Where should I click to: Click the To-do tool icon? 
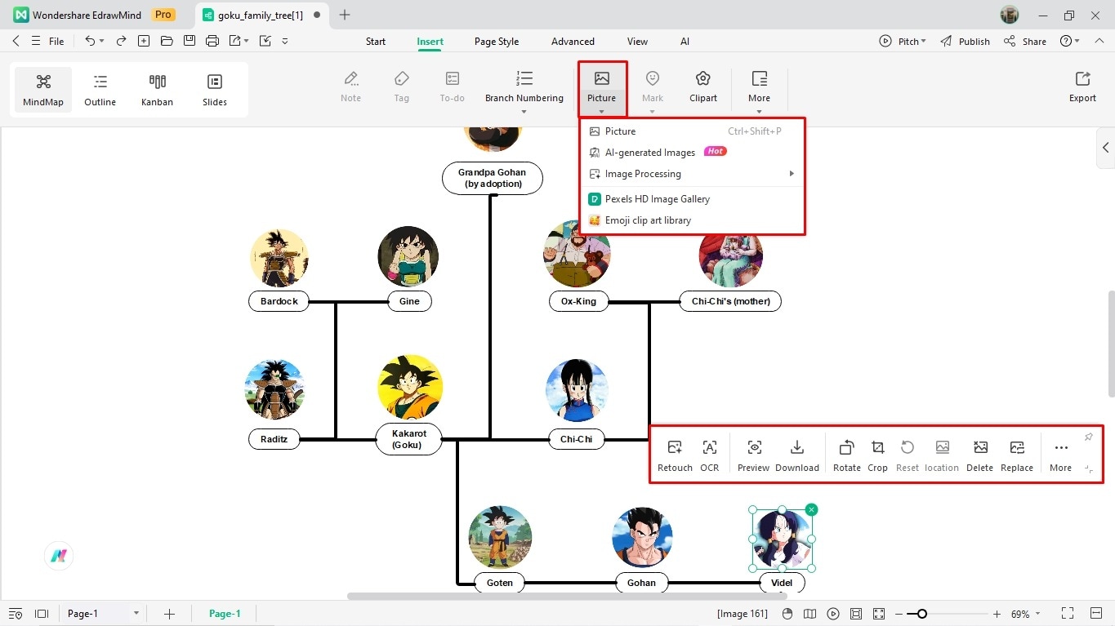[453, 78]
